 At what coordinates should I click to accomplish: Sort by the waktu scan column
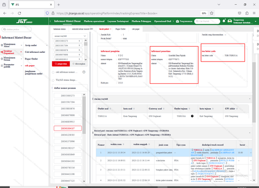click(123, 144)
